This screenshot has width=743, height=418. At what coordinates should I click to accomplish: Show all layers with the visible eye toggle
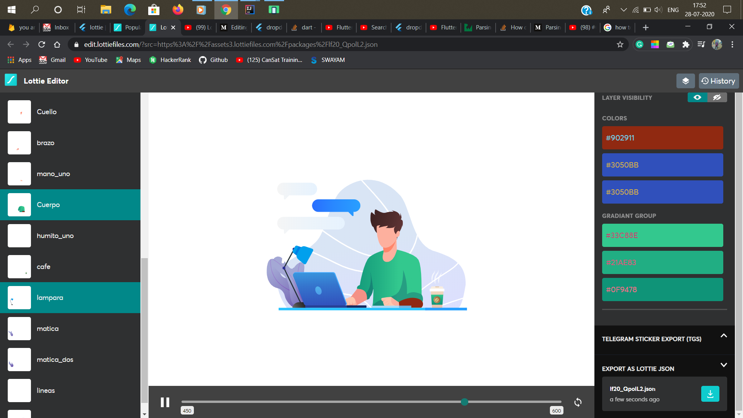(697, 98)
